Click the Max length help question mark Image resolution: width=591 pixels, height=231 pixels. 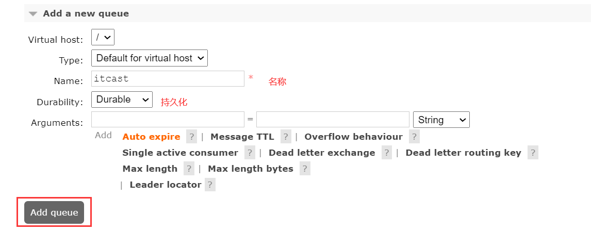tap(189, 169)
